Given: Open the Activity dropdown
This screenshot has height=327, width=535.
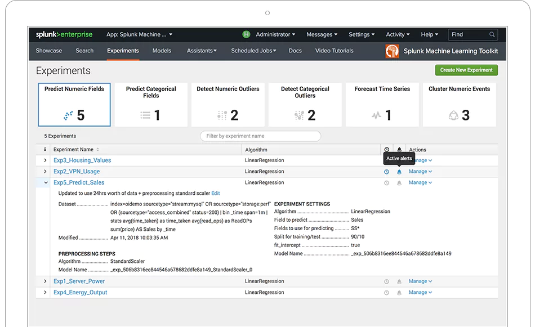Looking at the screenshot, I should 398,34.
